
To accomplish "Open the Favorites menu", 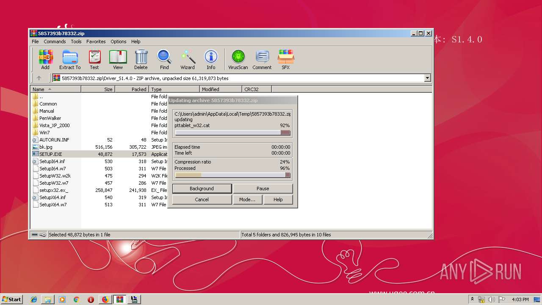I will [x=96, y=42].
